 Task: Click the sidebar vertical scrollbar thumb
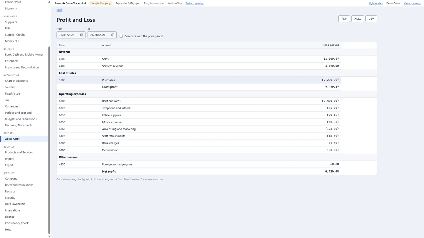click(x=49, y=140)
